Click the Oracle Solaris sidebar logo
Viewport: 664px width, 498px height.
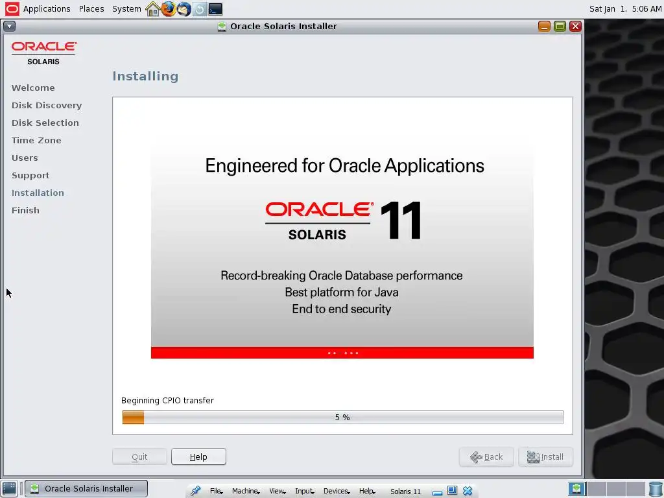tap(43, 53)
